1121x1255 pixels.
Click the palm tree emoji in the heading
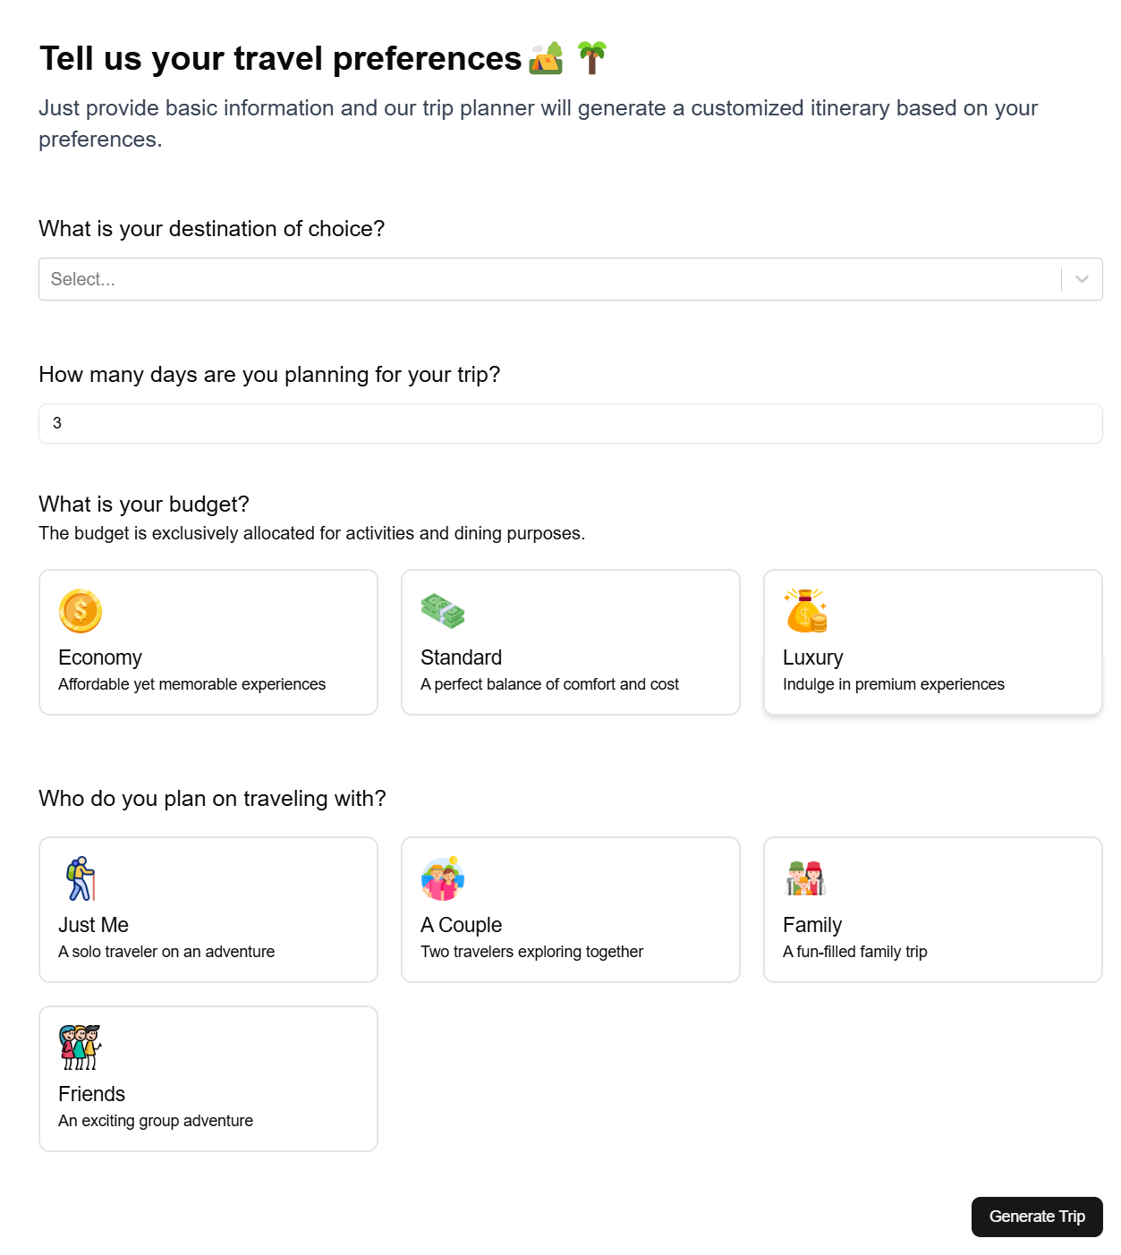pyautogui.click(x=591, y=57)
